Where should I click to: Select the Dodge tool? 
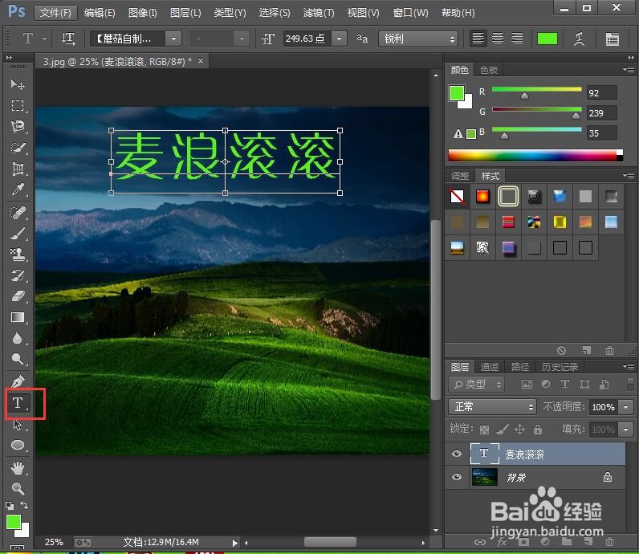pyautogui.click(x=18, y=359)
